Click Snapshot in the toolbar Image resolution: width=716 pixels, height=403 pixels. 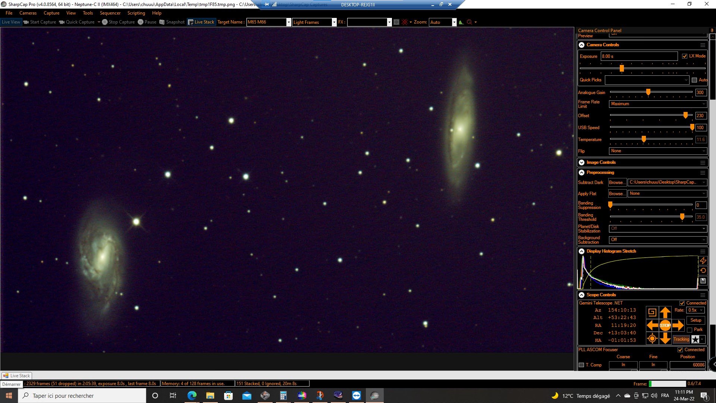pyautogui.click(x=172, y=22)
